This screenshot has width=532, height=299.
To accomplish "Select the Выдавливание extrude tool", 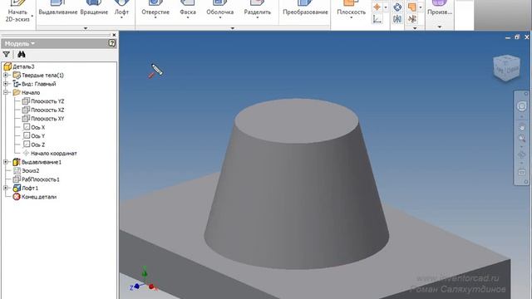I will [x=58, y=9].
